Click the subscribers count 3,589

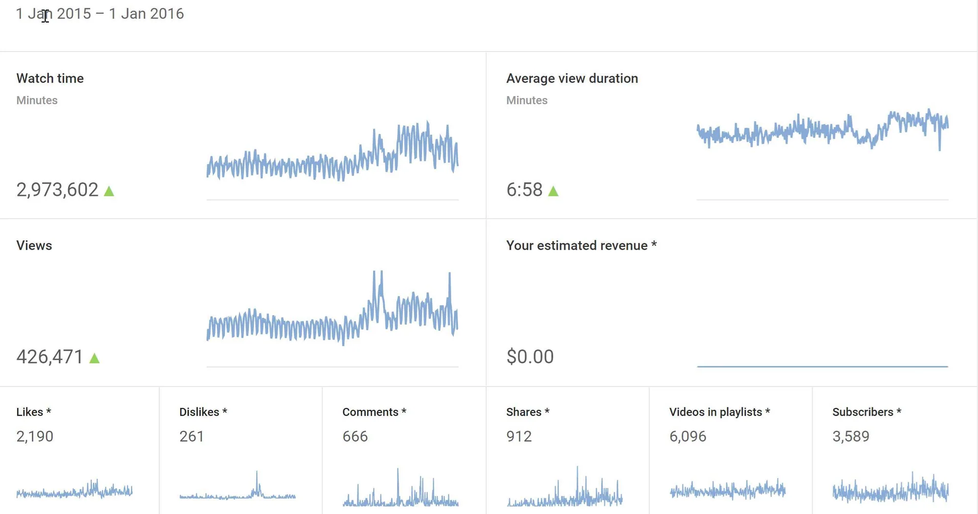(851, 436)
